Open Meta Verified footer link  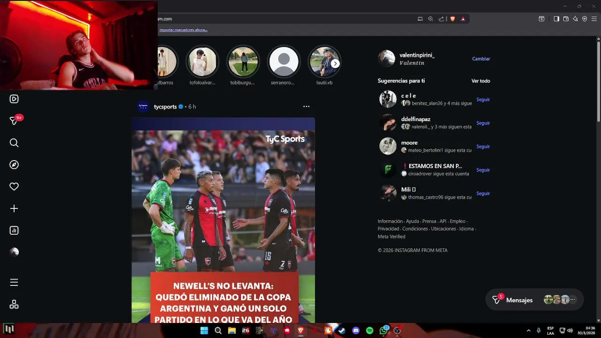click(x=392, y=237)
